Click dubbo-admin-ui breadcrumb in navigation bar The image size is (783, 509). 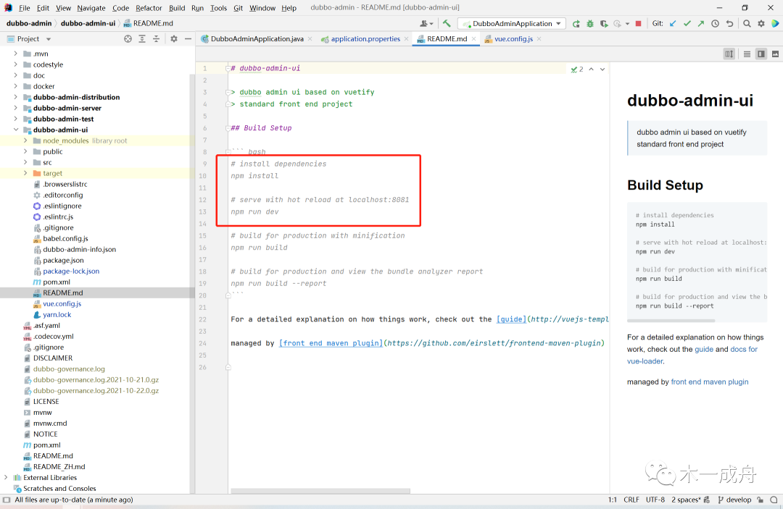coord(88,23)
